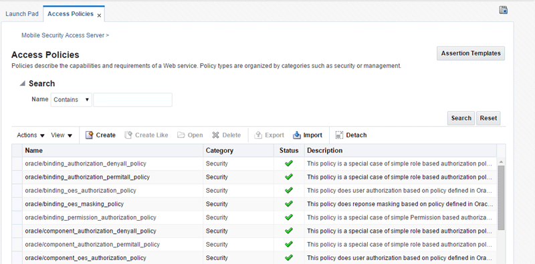The image size is (535, 264).
Task: Click status checkmark for binding_oes_masking_policy
Action: pos(289,204)
